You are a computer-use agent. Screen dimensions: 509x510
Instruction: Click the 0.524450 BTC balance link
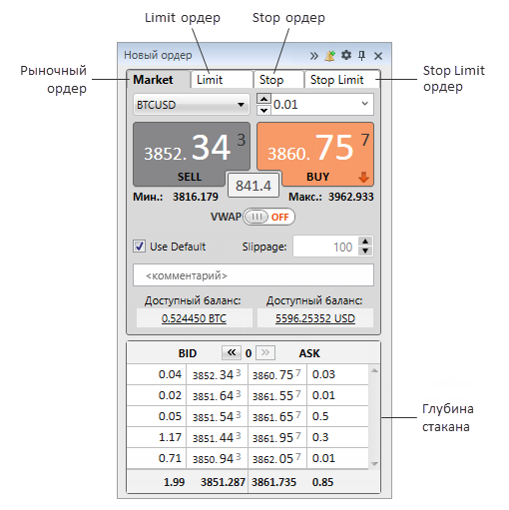click(194, 318)
